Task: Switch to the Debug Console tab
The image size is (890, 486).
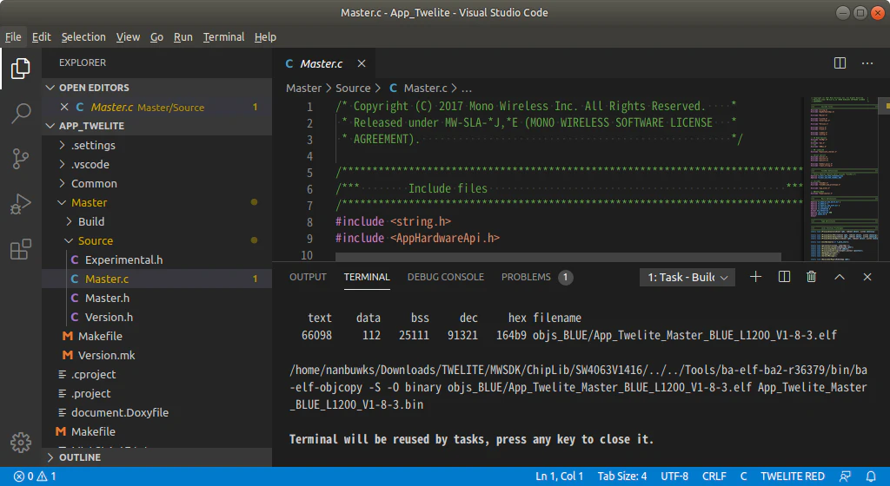Action: tap(446, 277)
